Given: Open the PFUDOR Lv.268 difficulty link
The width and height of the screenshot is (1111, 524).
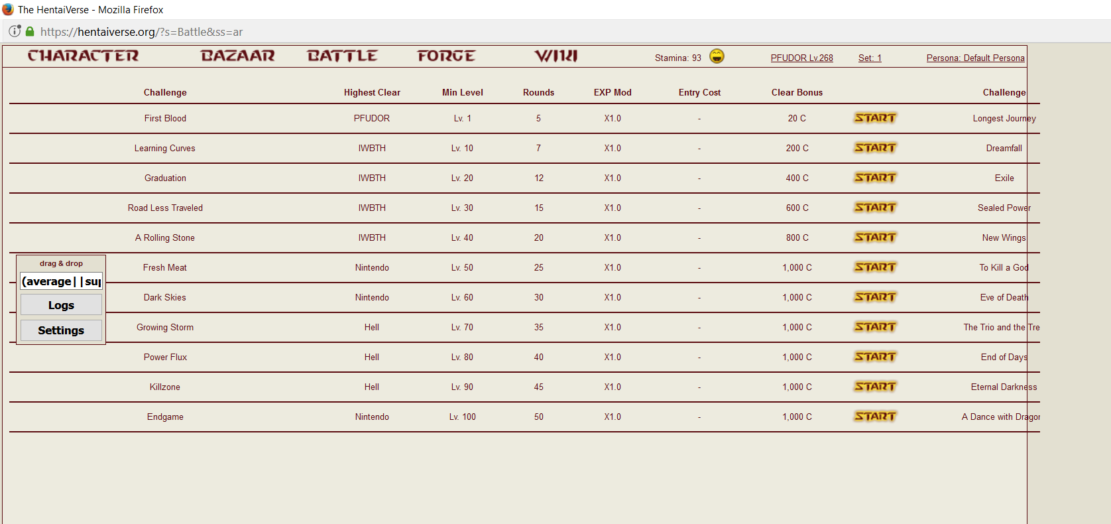Looking at the screenshot, I should 802,58.
